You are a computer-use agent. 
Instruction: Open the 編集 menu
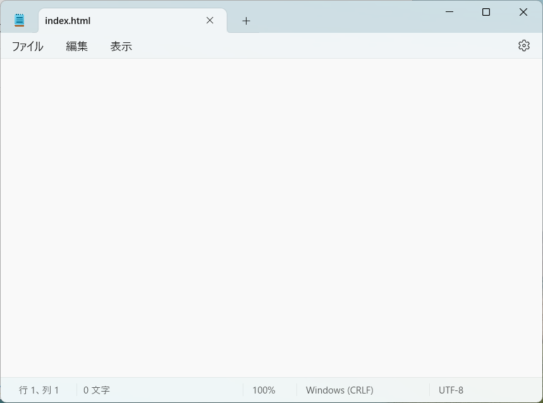click(76, 45)
